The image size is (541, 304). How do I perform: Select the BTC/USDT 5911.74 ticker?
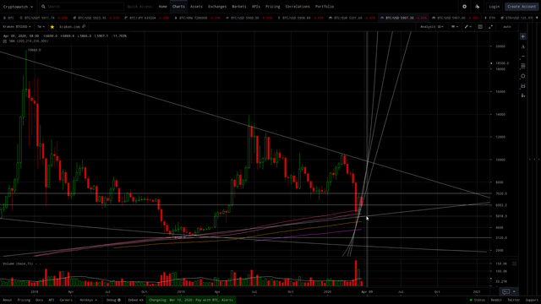(44, 18)
